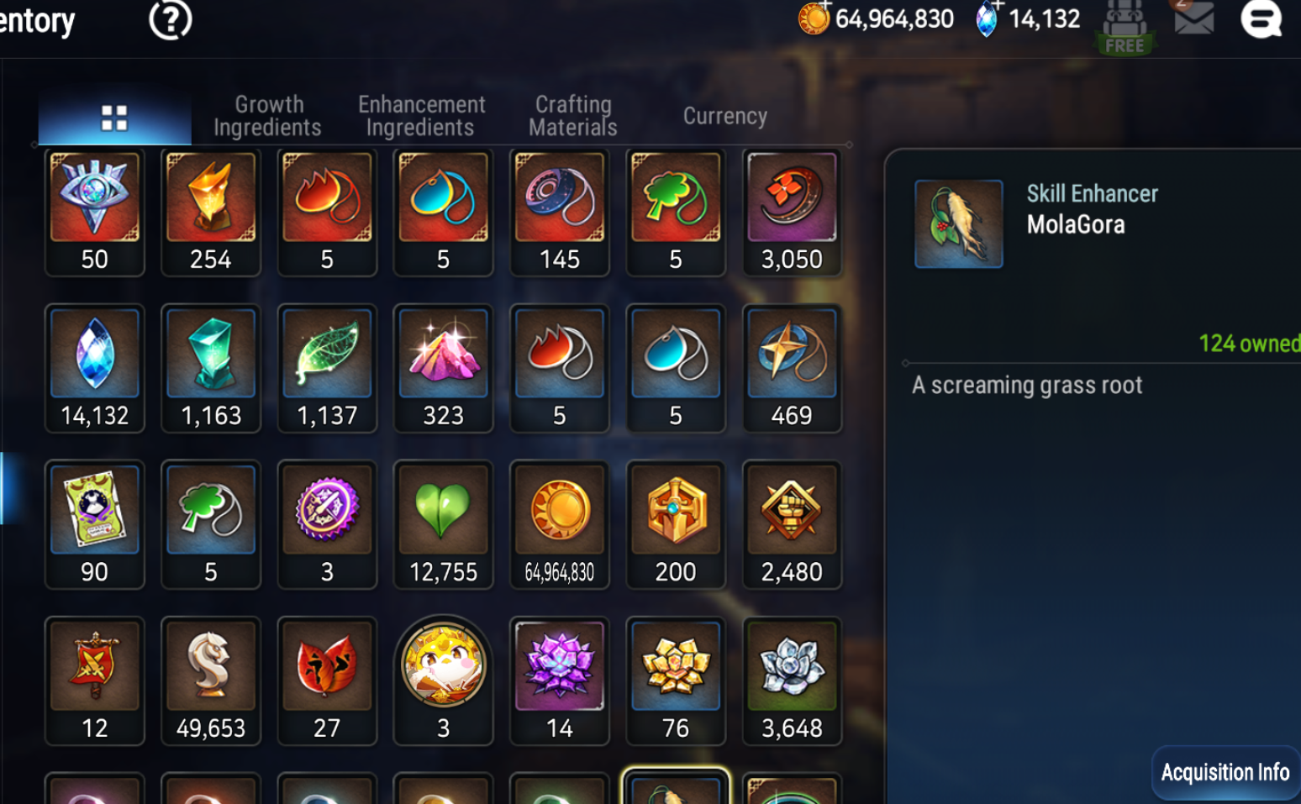Viewport: 1301px width, 804px height.
Task: Switch to the Crafting Materials tab
Action: click(x=573, y=116)
